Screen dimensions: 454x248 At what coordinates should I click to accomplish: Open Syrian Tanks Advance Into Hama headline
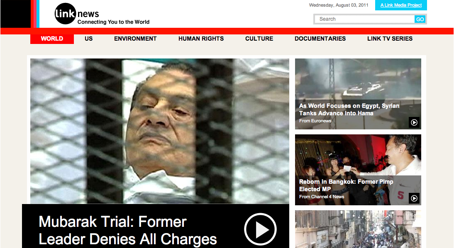(349, 109)
